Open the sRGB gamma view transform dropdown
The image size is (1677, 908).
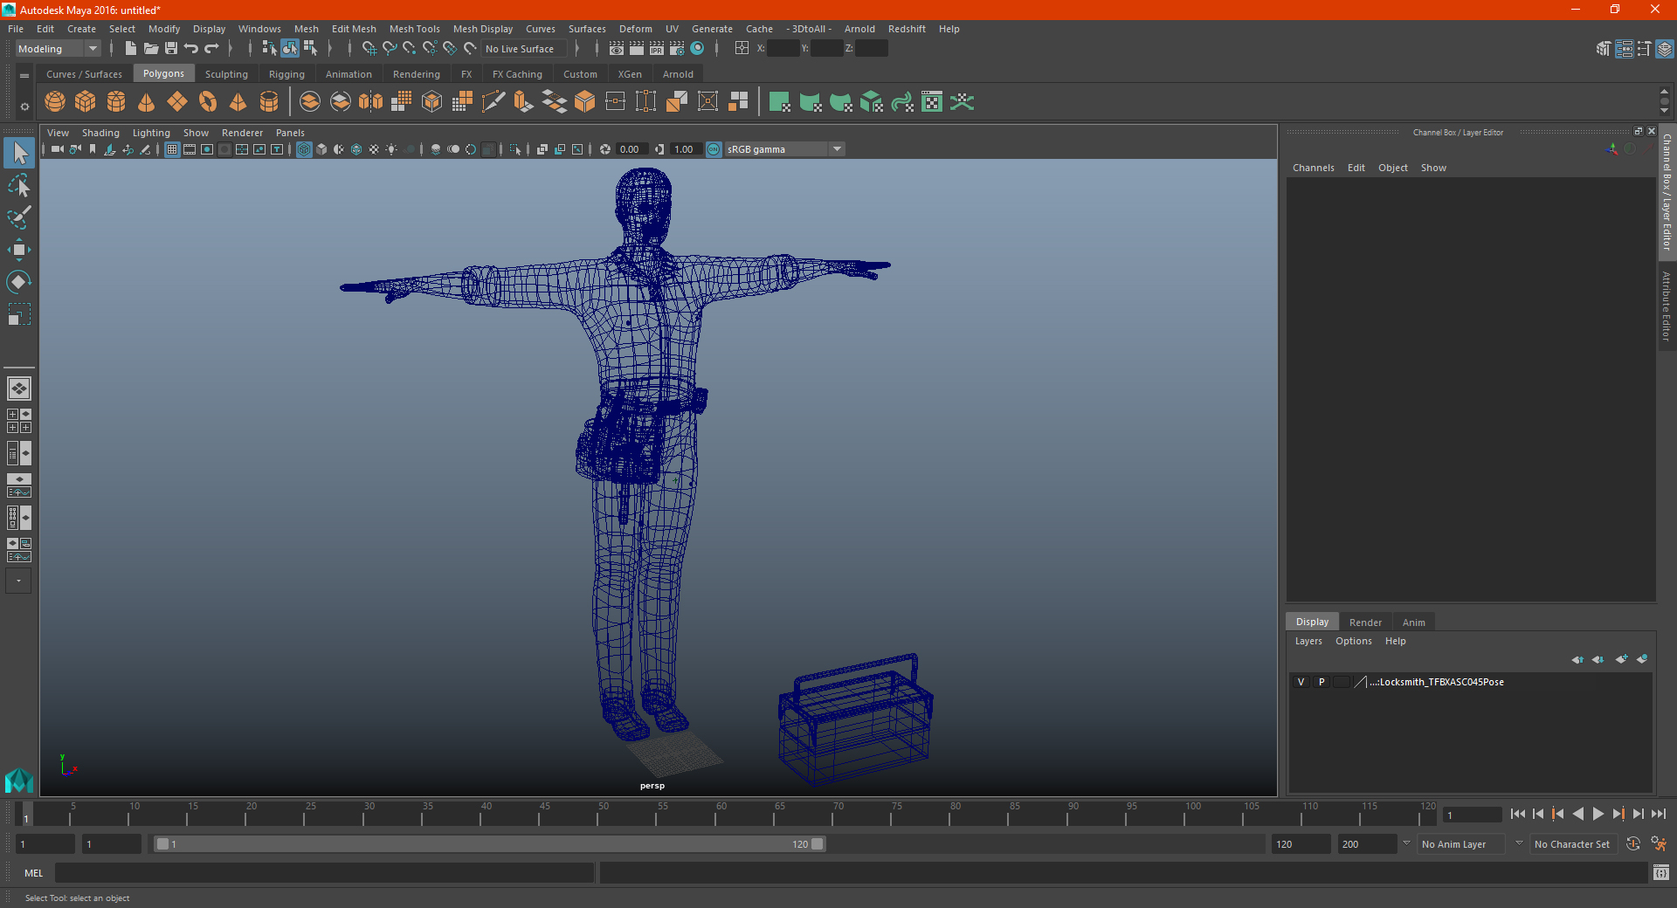click(784, 149)
